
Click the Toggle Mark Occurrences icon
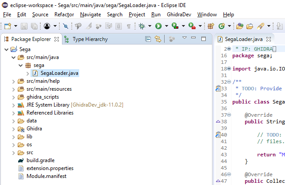tap(89, 26)
